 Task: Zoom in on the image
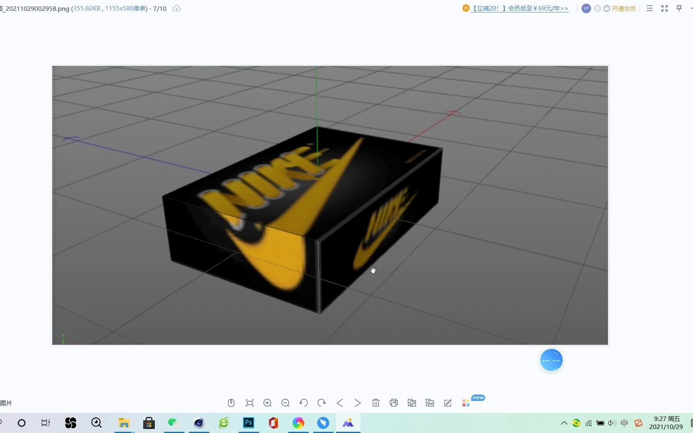267,403
